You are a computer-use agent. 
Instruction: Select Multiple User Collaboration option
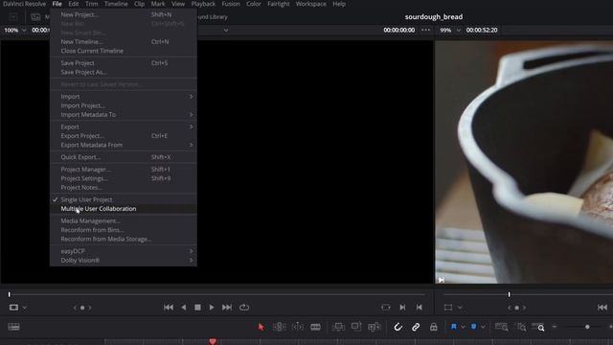pos(124,209)
